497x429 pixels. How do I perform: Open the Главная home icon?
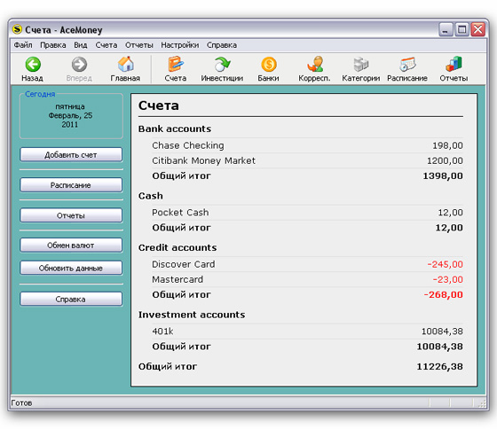coord(125,65)
